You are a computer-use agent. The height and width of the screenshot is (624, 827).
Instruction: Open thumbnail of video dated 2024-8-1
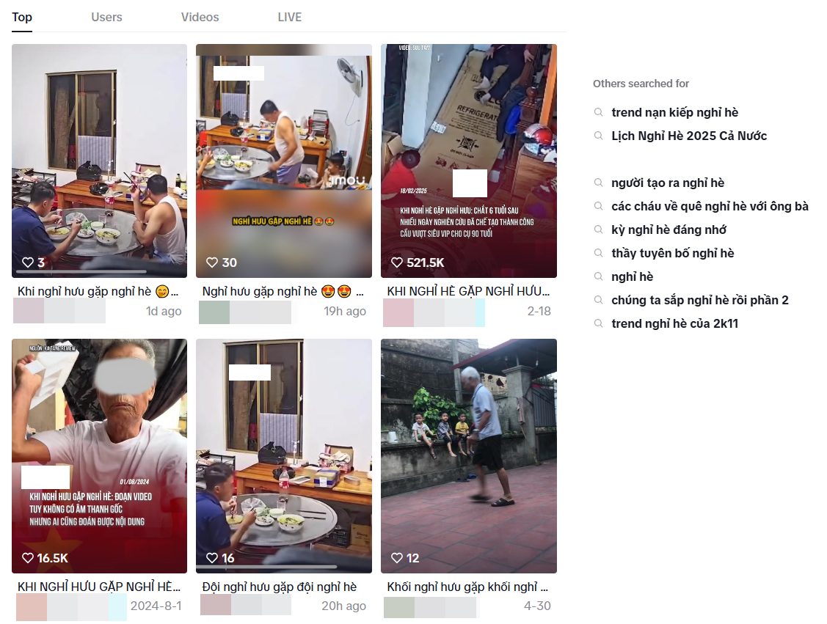click(x=99, y=456)
